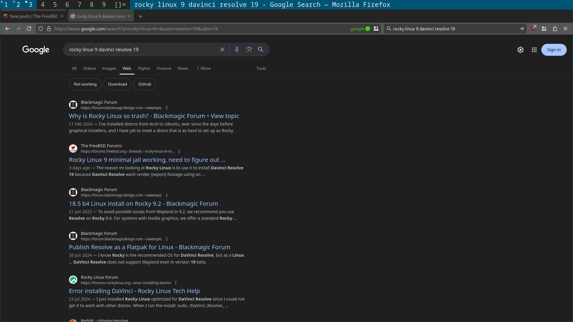This screenshot has height=322, width=573.
Task: Open a new browser tab
Action: pyautogui.click(x=141, y=16)
